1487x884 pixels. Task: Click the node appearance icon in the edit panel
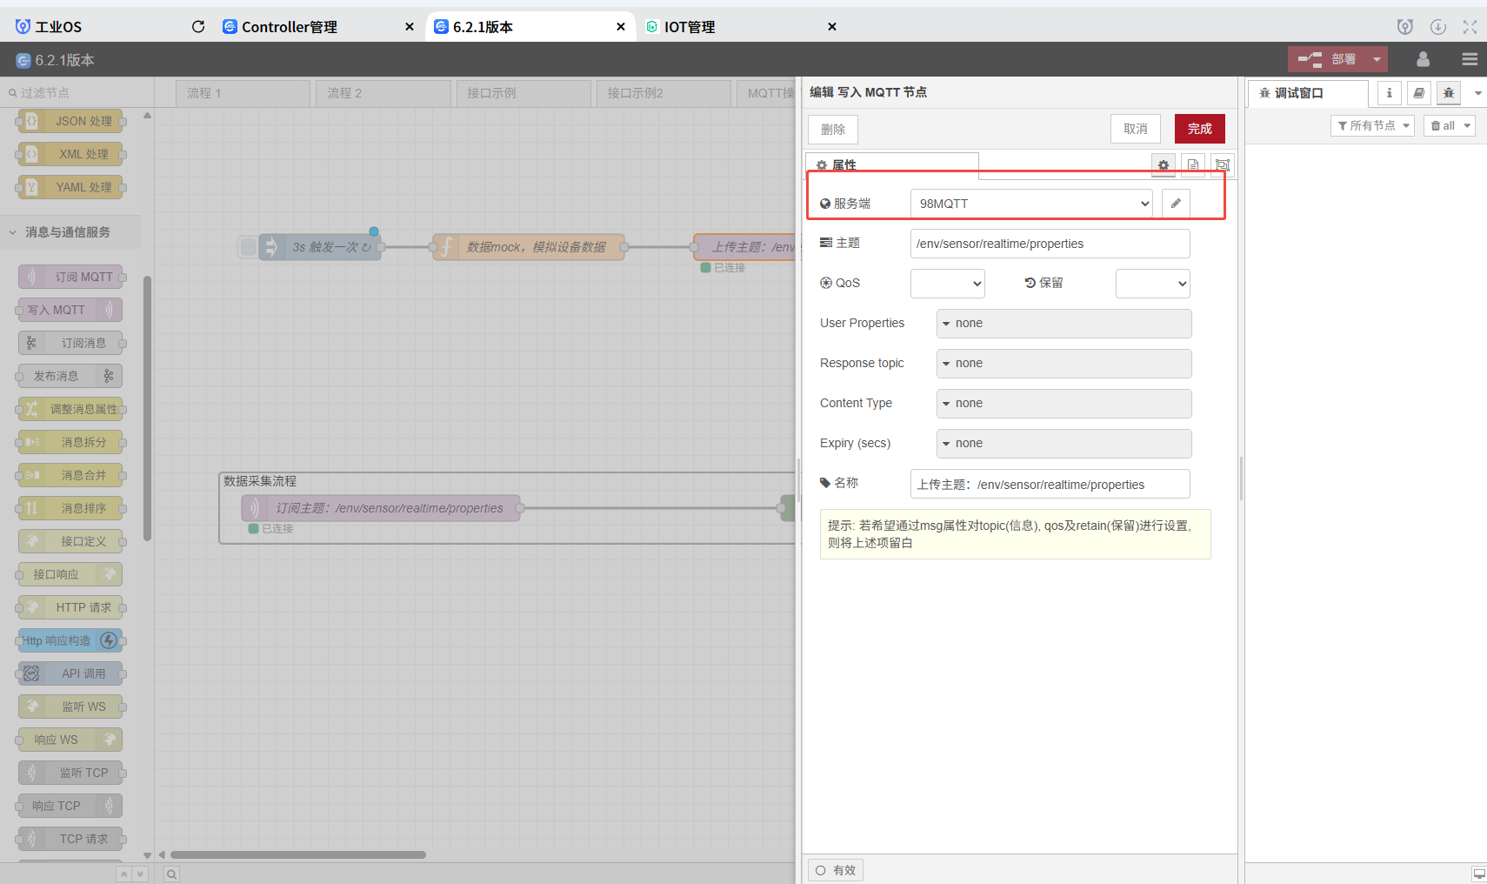[1223, 164]
